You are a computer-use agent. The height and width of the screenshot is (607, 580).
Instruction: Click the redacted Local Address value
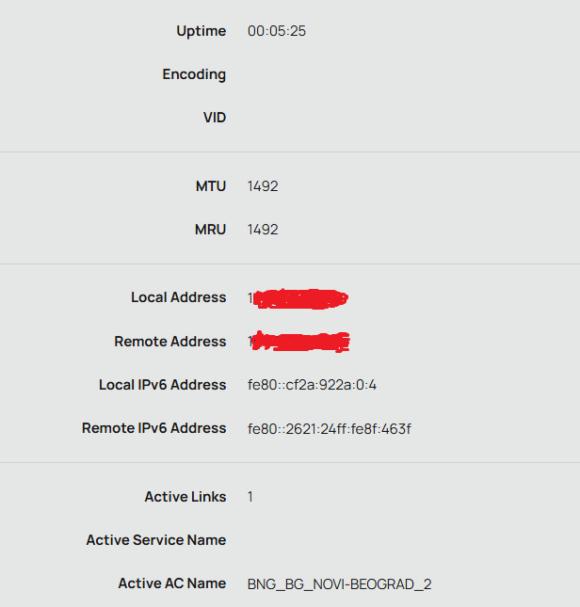click(x=299, y=299)
